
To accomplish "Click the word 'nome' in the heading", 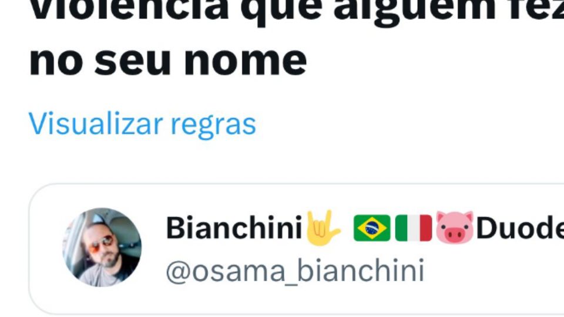I will point(246,61).
